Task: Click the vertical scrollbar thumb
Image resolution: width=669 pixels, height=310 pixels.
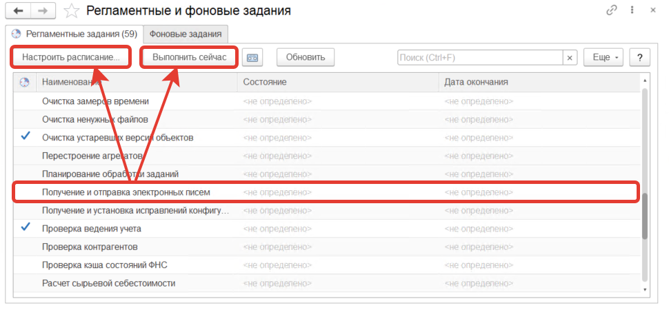Action: click(645, 216)
